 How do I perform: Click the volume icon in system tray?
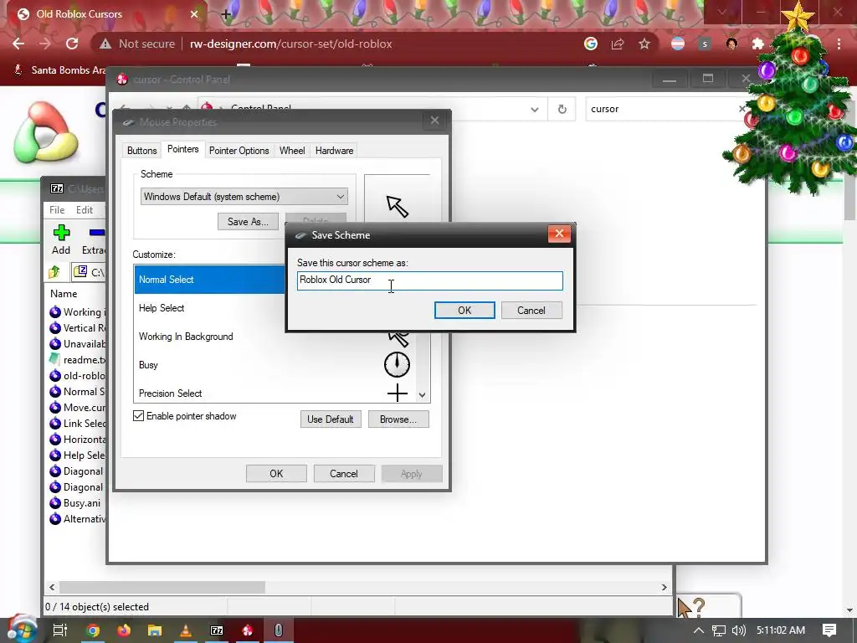point(739,630)
